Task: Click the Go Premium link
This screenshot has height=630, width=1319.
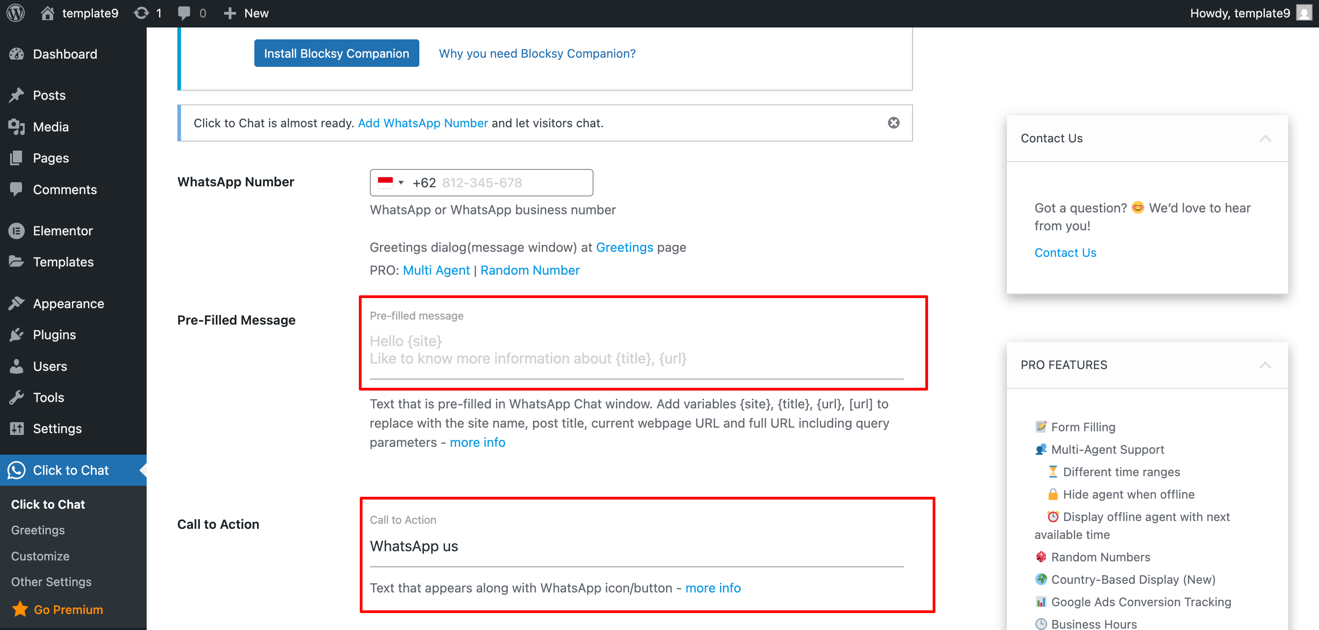Action: coord(68,609)
